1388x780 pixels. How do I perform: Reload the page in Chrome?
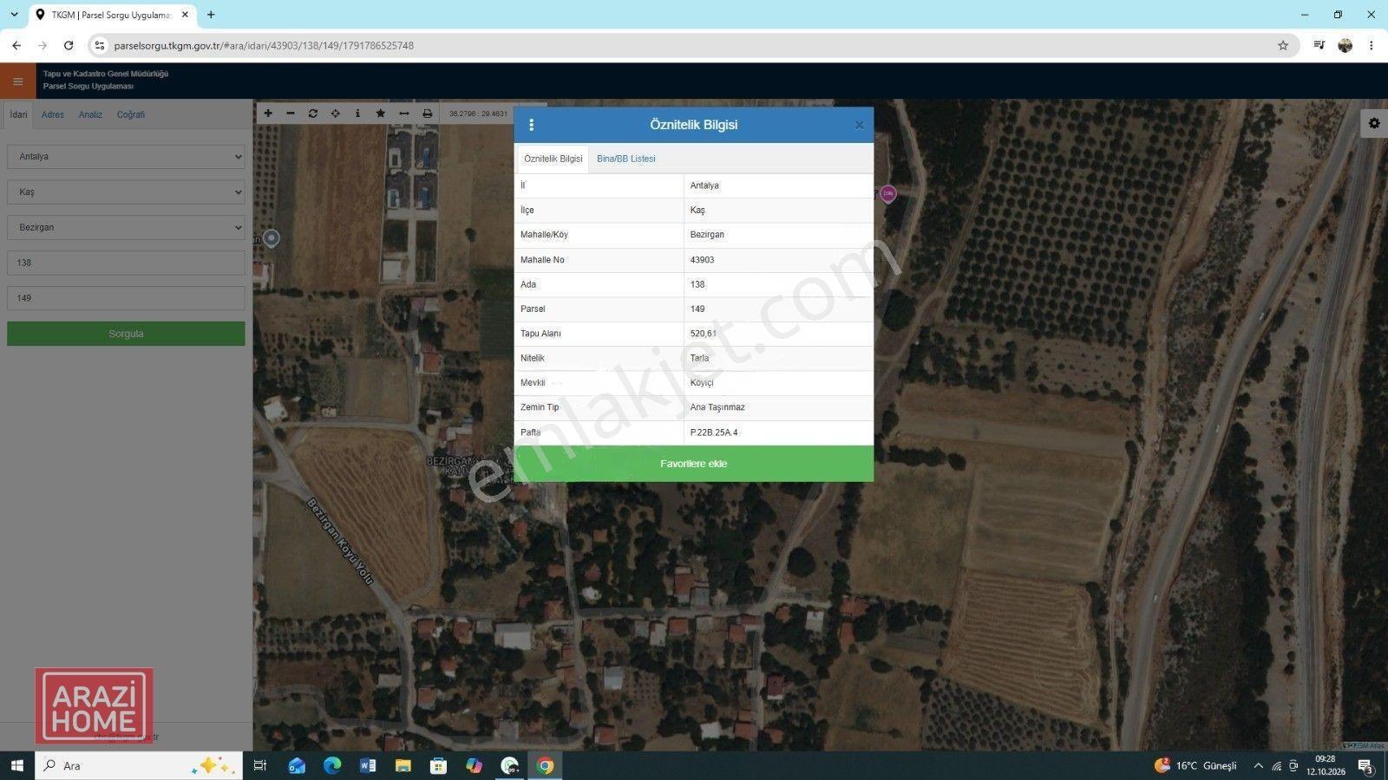[x=69, y=45]
